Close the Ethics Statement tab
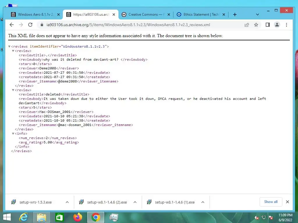The height and width of the screenshot is (223, 298). [224, 15]
